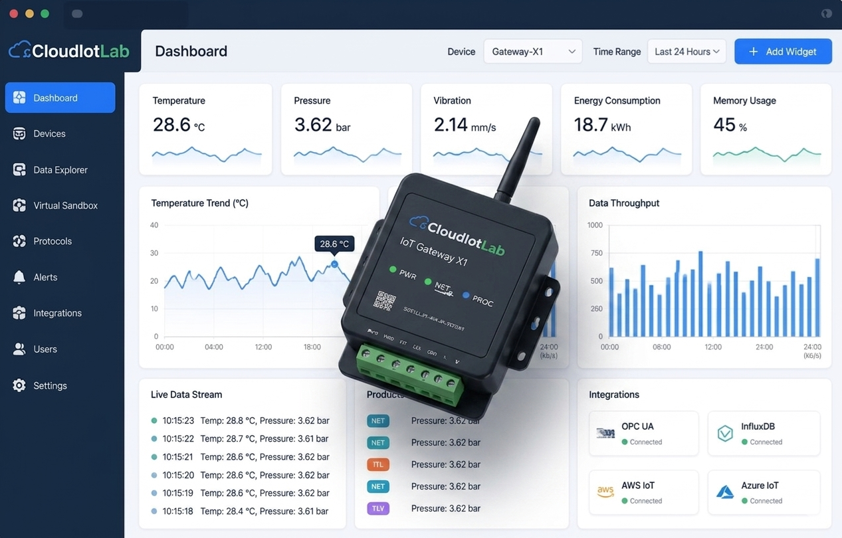Click the orange ITL protocol badge

(x=378, y=464)
